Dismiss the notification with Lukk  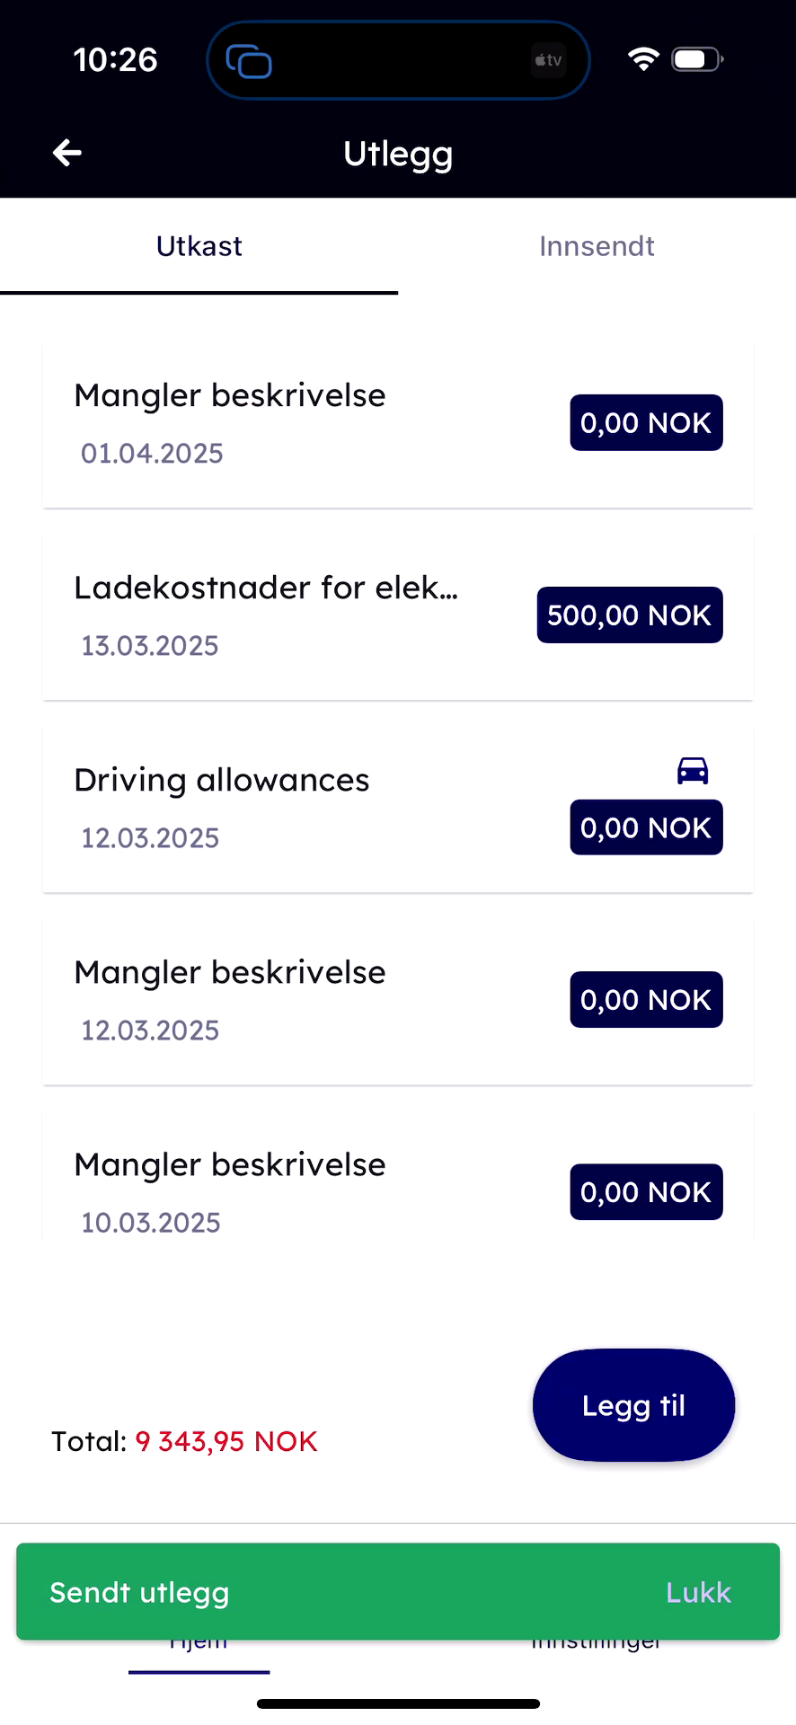point(698,1592)
